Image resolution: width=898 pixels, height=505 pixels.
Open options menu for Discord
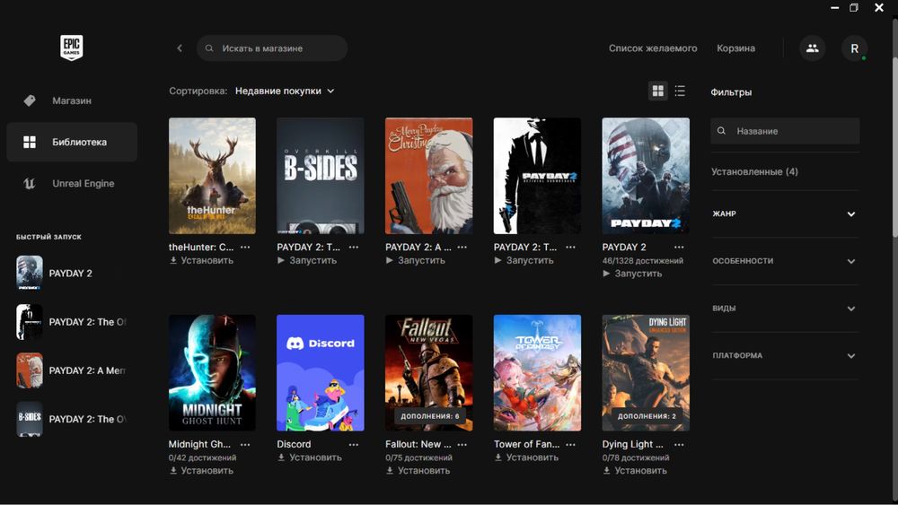pyautogui.click(x=353, y=444)
